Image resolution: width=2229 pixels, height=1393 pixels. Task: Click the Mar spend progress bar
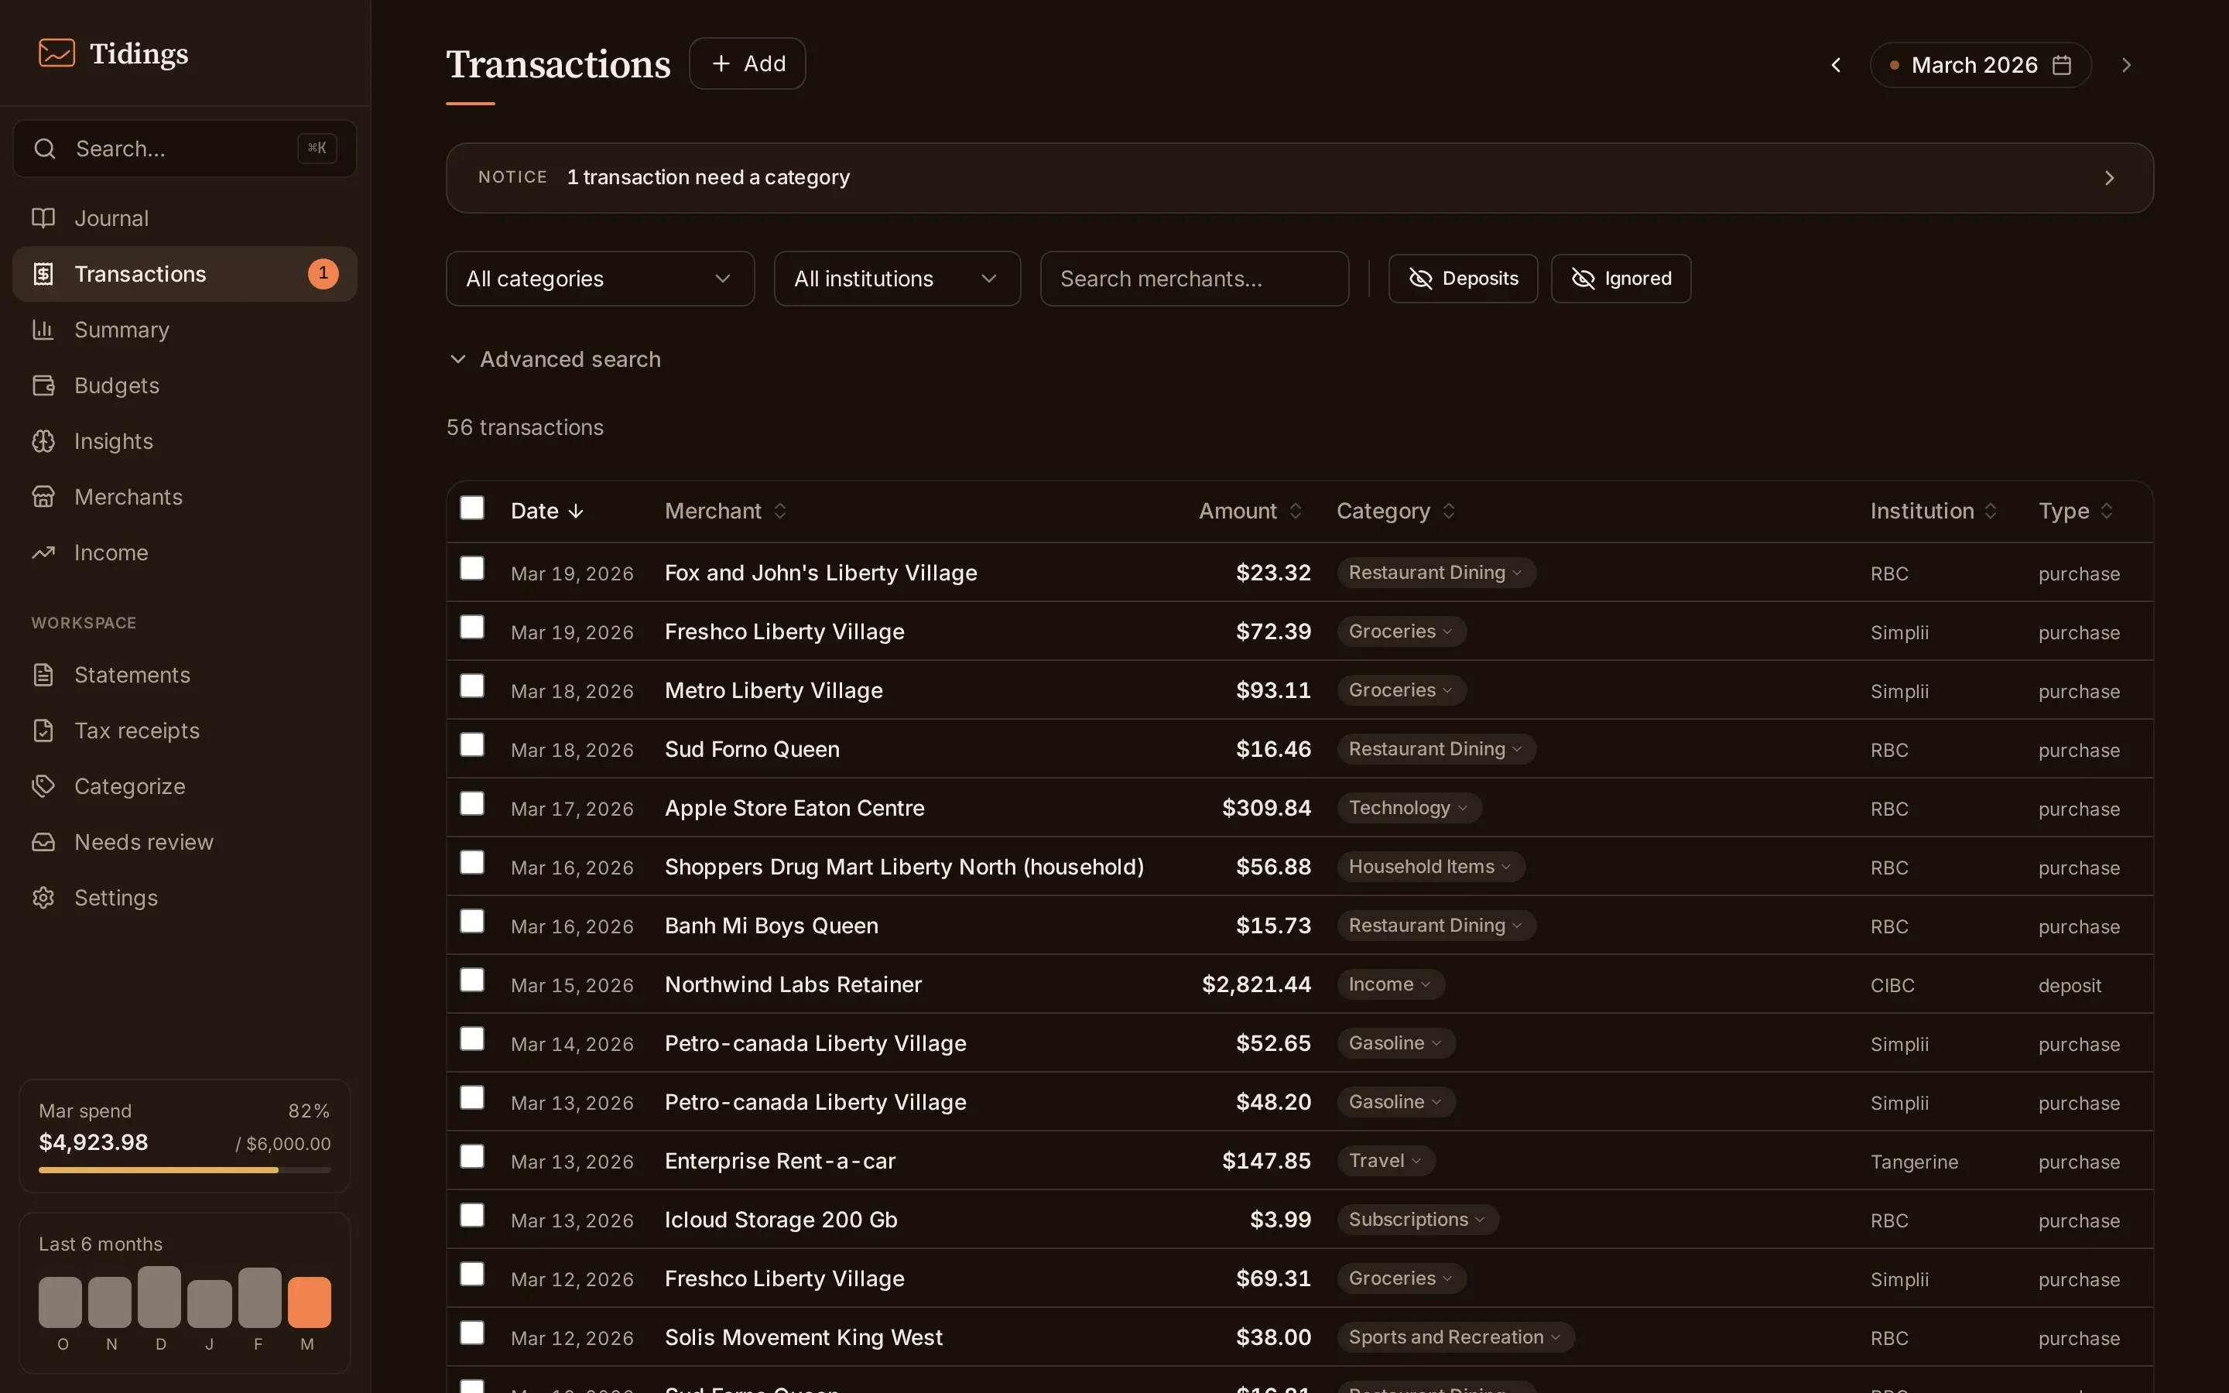(184, 1170)
